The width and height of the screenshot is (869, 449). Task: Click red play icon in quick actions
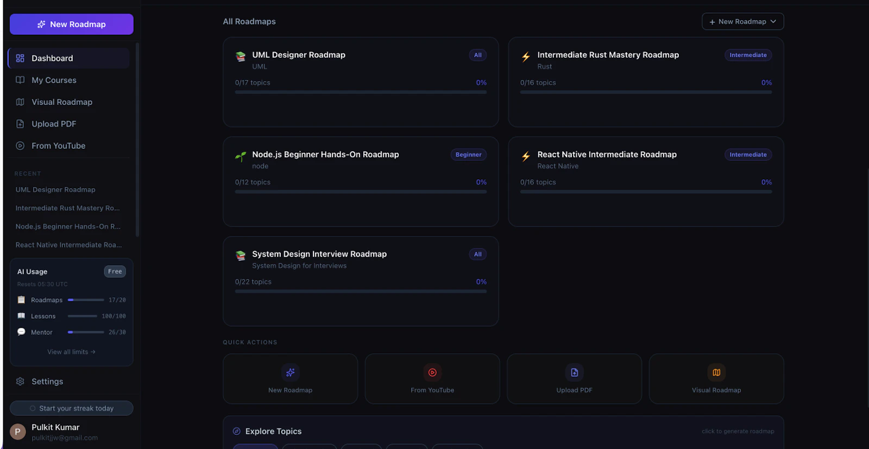point(432,372)
